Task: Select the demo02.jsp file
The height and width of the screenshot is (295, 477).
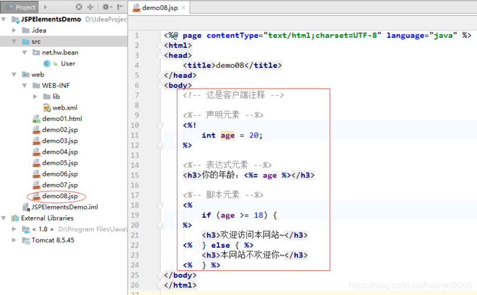Action: tap(60, 130)
